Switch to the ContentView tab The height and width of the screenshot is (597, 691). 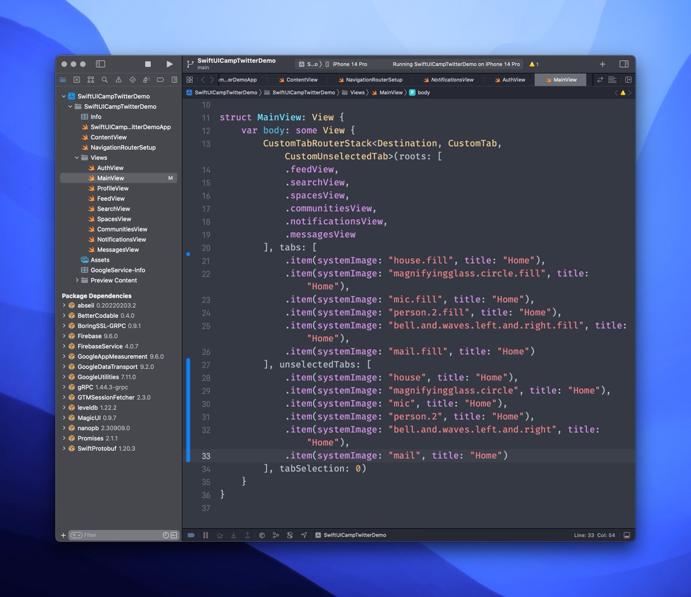coord(298,80)
